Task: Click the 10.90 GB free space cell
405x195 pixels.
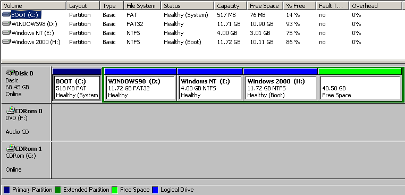Action: (261, 24)
